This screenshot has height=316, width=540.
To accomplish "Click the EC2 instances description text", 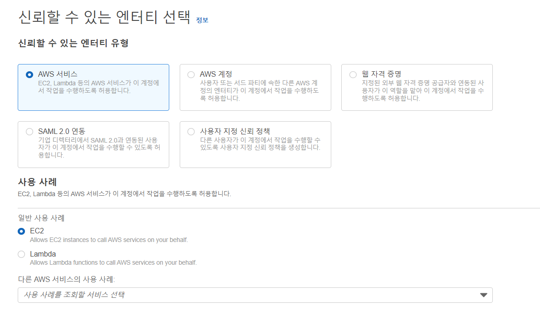I will (109, 240).
